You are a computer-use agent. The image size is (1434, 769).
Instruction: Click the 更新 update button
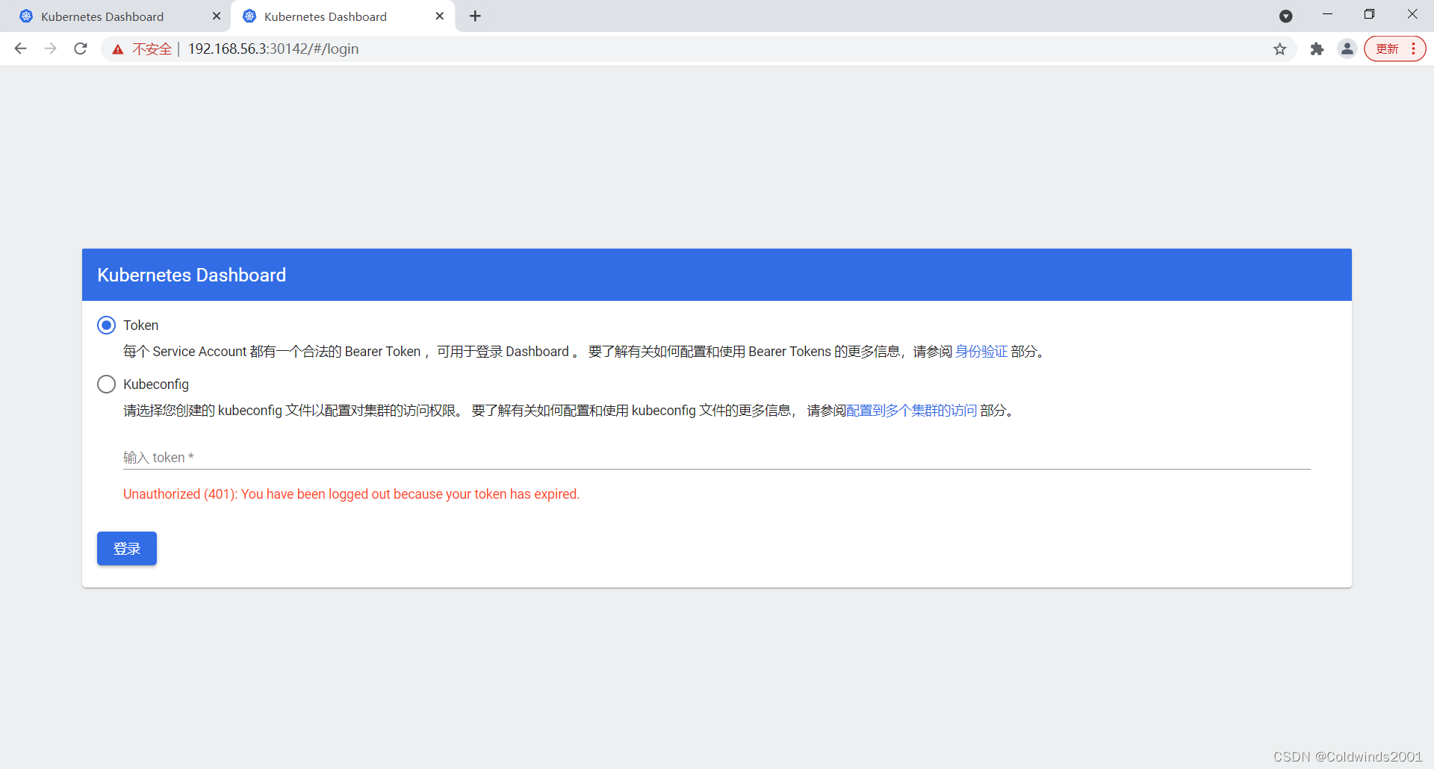point(1387,49)
